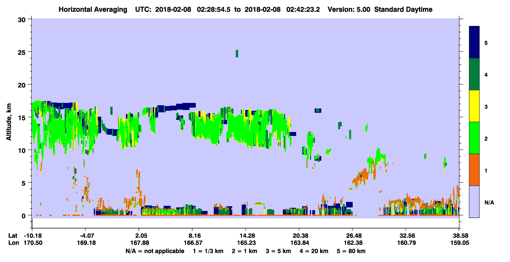Click longitude value 170.50
Image resolution: width=510 pixels, height=262 pixels.
[32, 243]
